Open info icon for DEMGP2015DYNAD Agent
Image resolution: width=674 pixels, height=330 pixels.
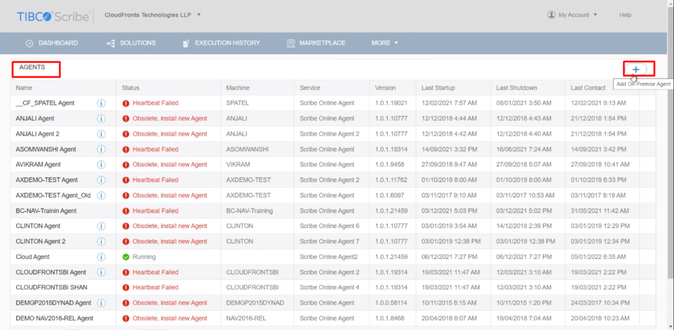coord(101,303)
